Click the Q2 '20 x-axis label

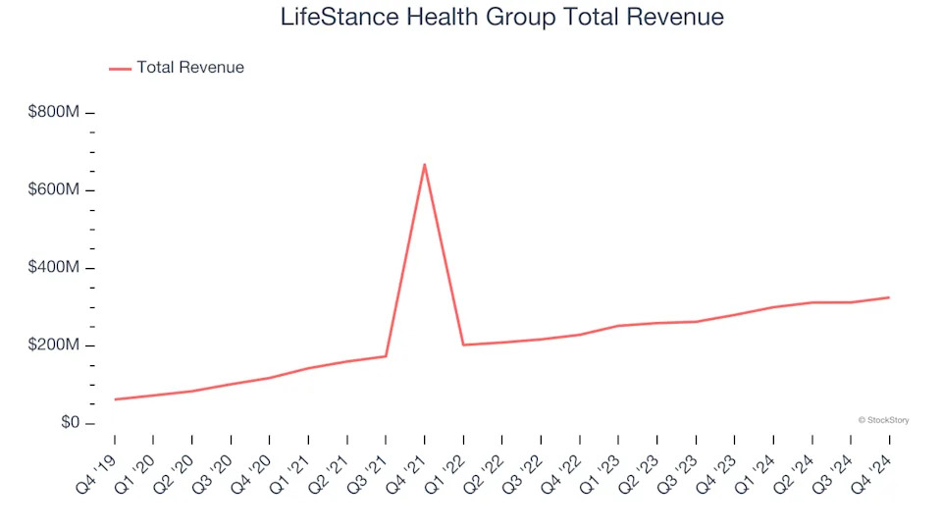[x=173, y=474]
